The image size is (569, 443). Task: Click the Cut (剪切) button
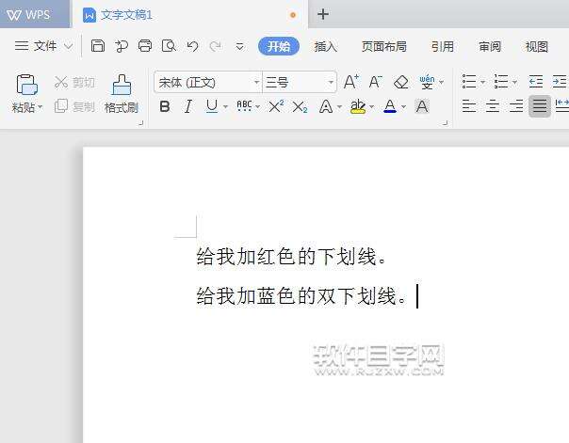[x=74, y=83]
